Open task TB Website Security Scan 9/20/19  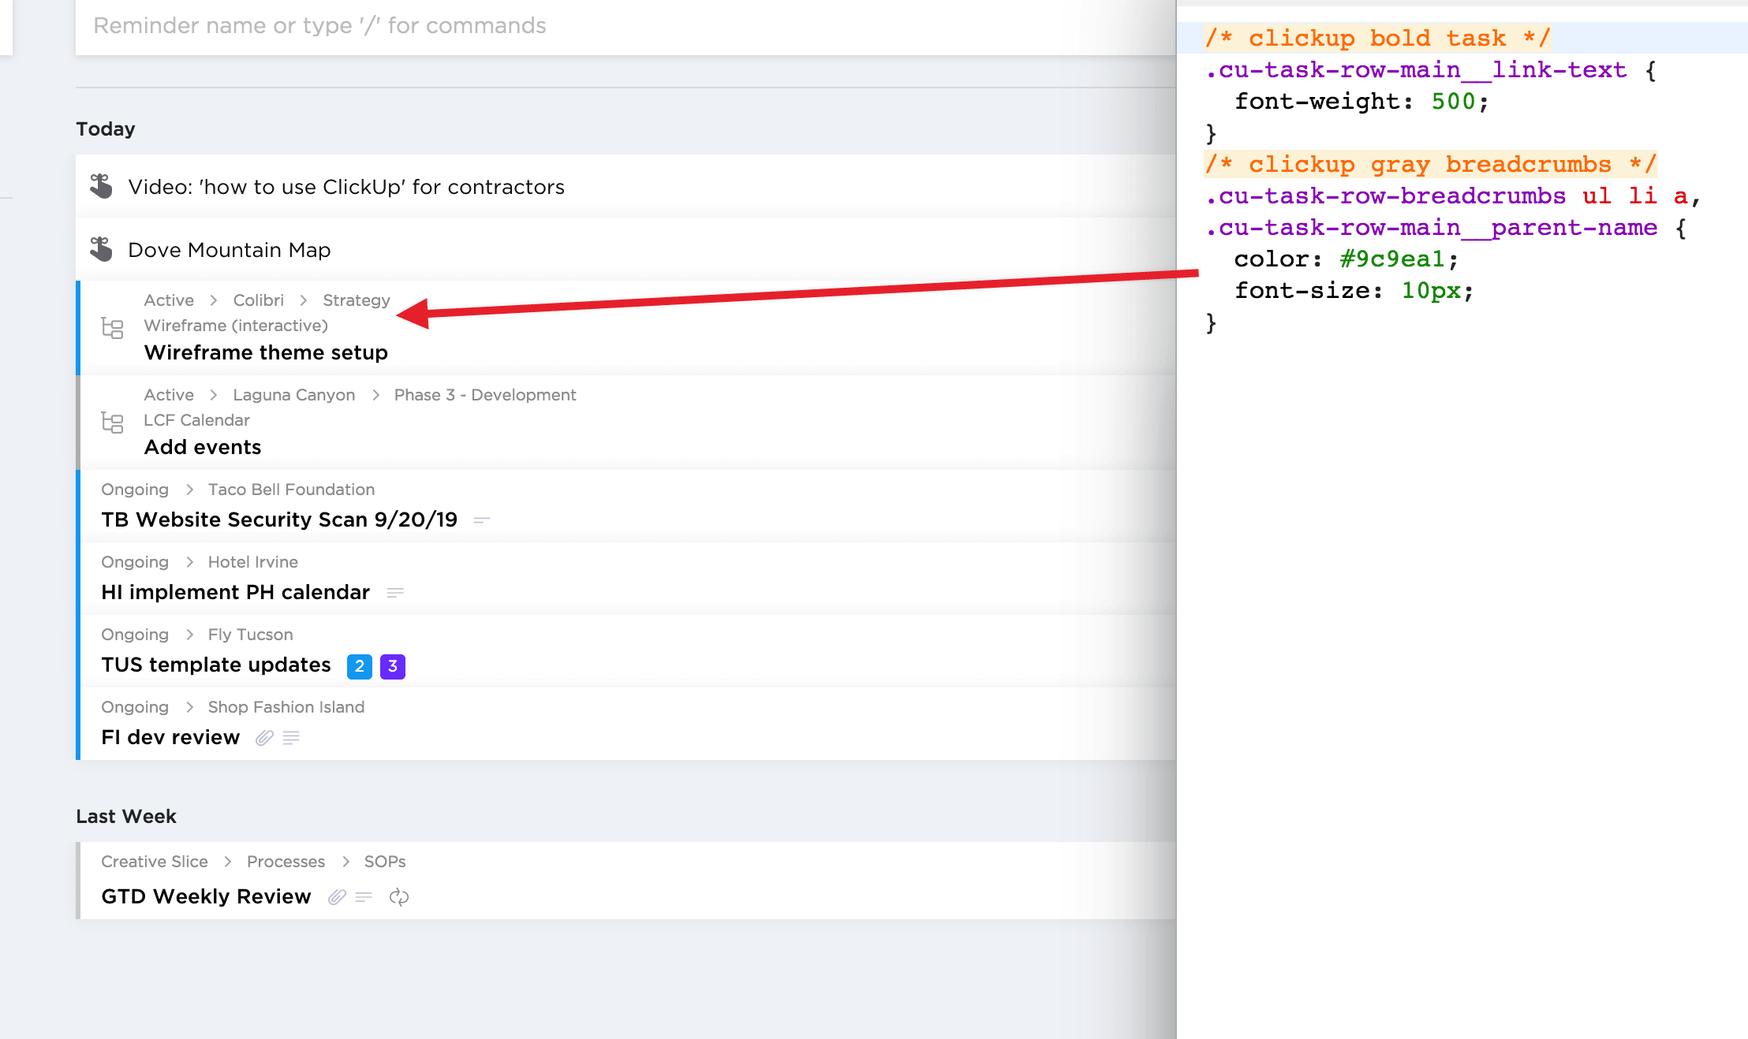click(279, 519)
